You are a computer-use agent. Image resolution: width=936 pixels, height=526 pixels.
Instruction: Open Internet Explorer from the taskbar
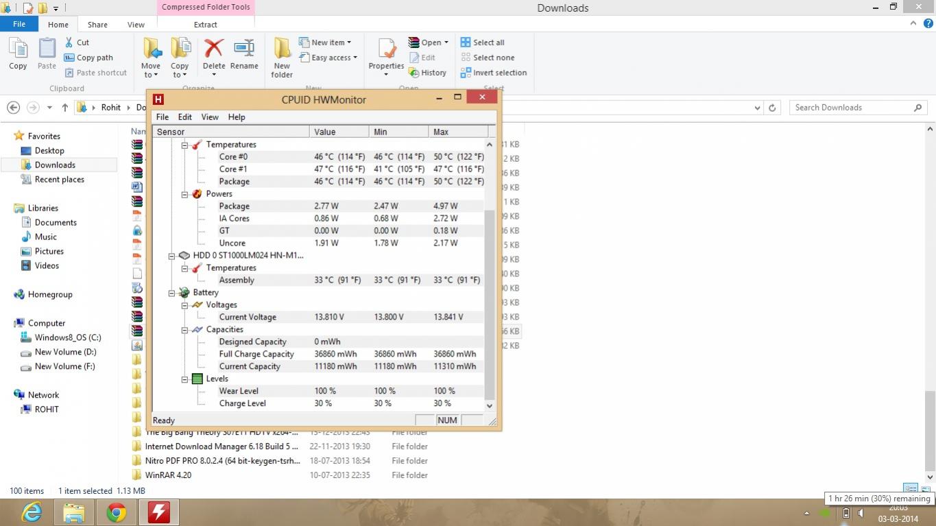[x=32, y=512]
